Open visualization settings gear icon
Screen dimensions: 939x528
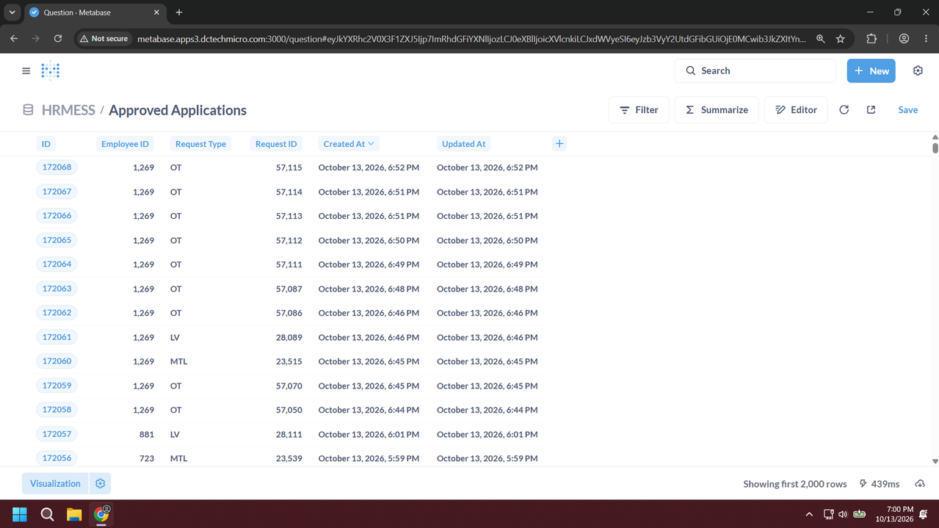tap(101, 483)
